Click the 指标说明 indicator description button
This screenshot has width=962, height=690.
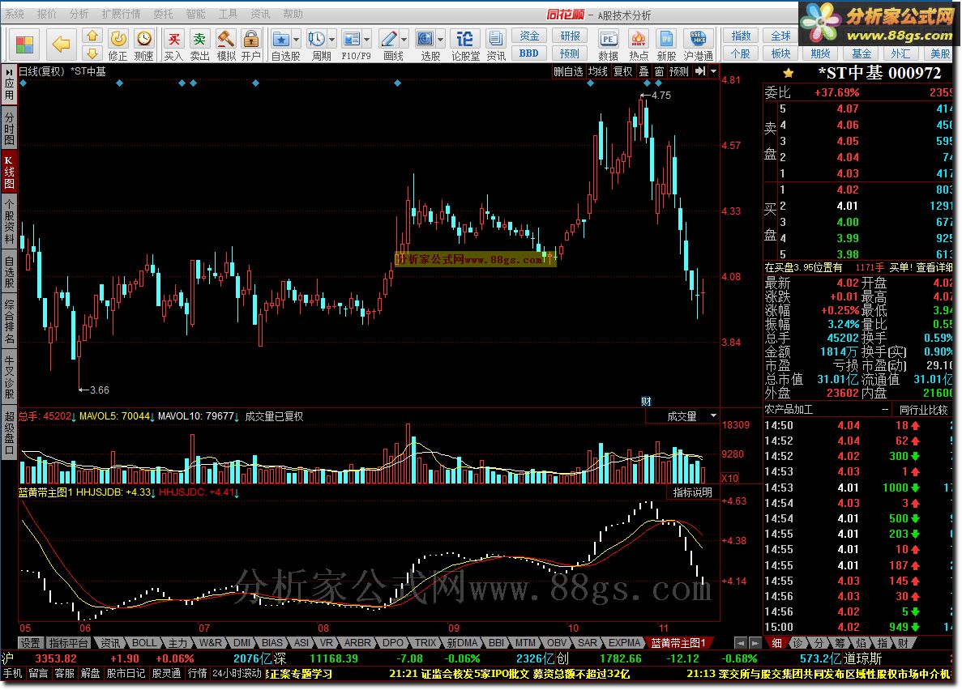point(692,492)
